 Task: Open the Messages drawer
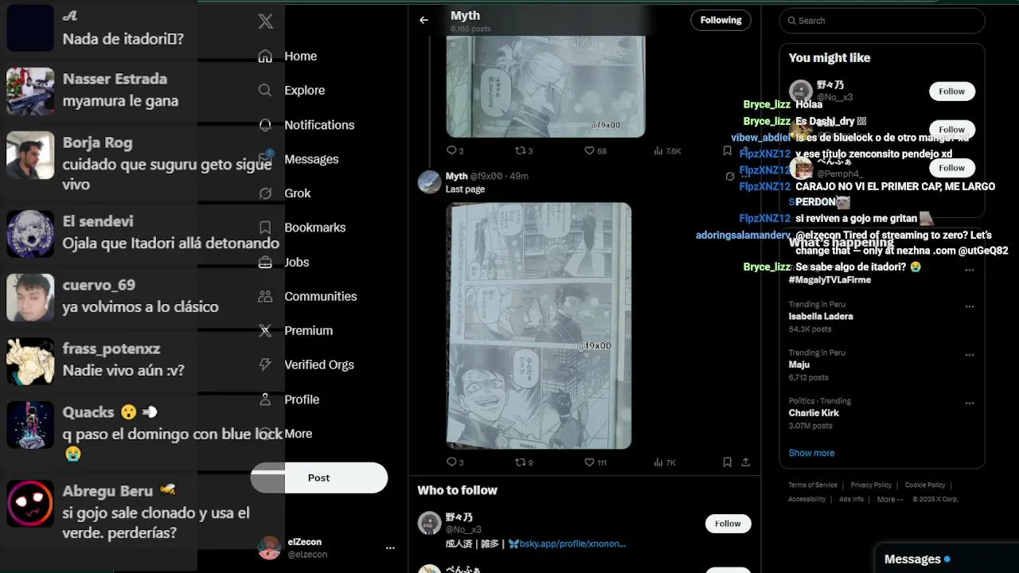(x=947, y=559)
